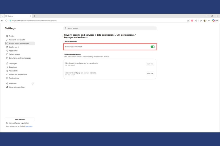Click the Settings sidebar heading
This screenshot has width=220, height=146.
tap(10, 28)
